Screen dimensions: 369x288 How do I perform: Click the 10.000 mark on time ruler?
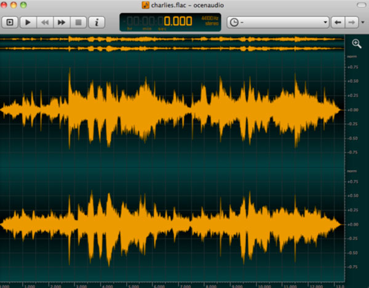[x=265, y=286]
